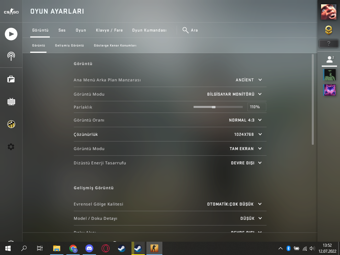Click the settings panel vertical scrollbar
Image resolution: width=340 pixels, height=255 pixels.
(x=313, y=100)
